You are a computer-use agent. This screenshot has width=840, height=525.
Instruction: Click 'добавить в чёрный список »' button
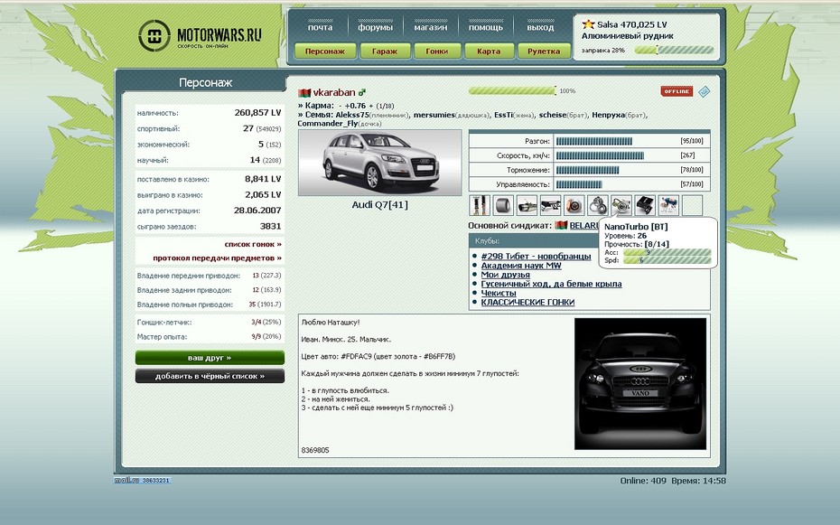point(210,376)
